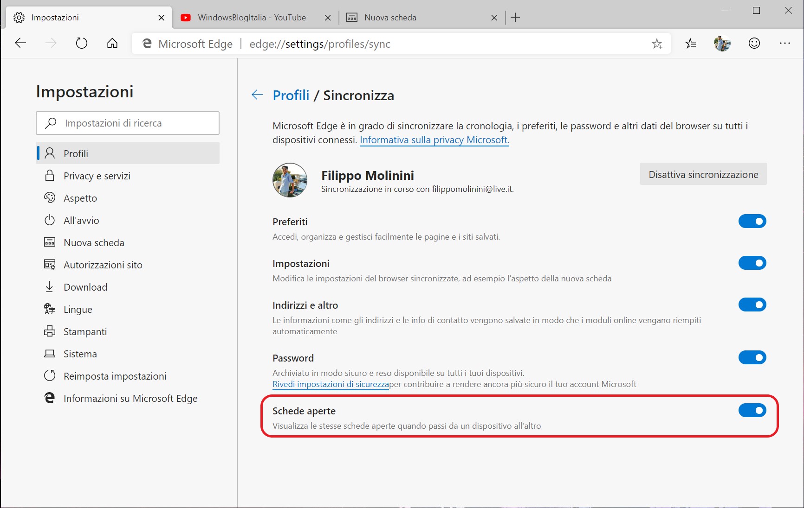804x508 pixels.
Task: Send feedback with the smiley icon
Action: [x=754, y=43]
